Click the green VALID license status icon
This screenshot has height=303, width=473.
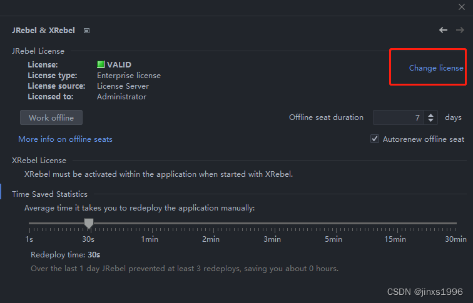pyautogui.click(x=101, y=64)
